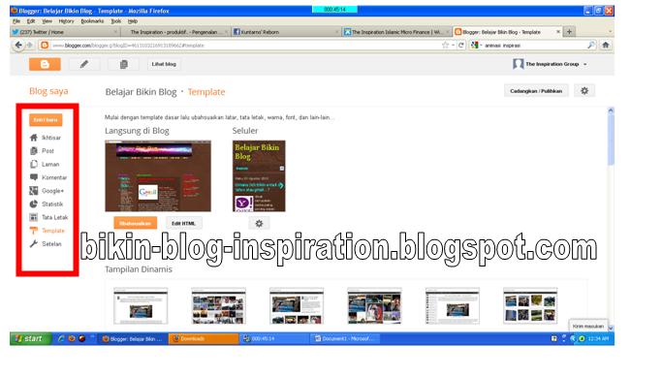Open the Google search engine dropdown
The image size is (662, 376).
coord(476,46)
